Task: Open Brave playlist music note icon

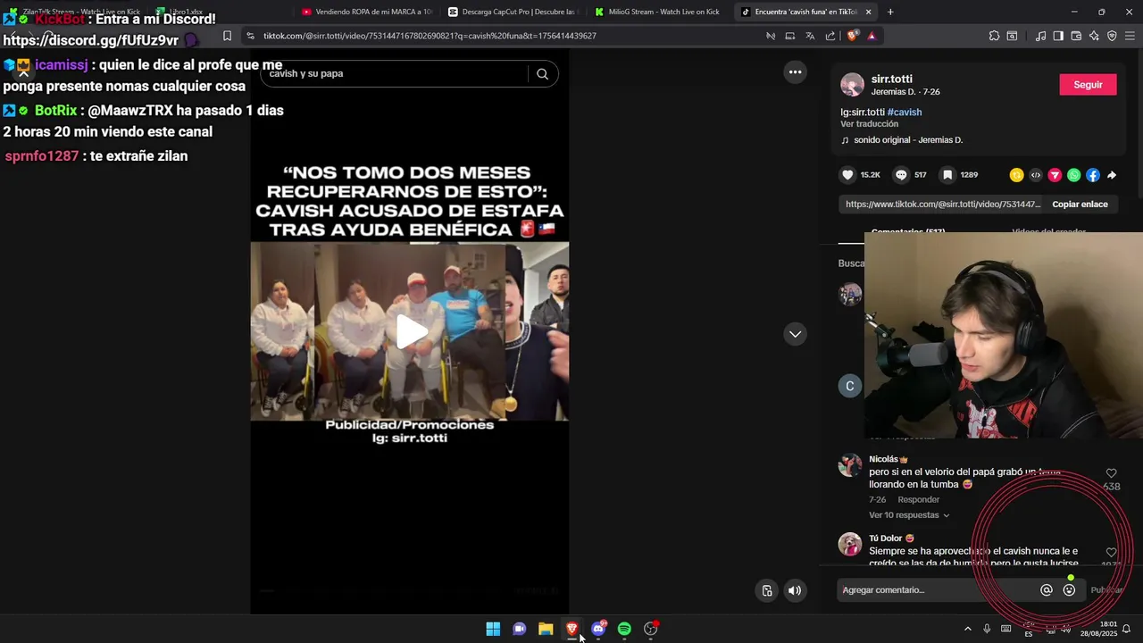Action: [x=1040, y=36]
